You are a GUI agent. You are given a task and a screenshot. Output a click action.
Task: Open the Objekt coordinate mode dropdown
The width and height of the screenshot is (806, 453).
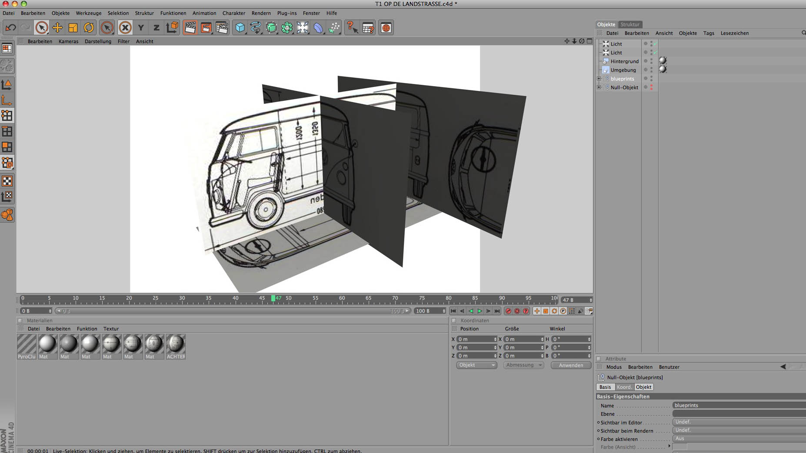(476, 365)
